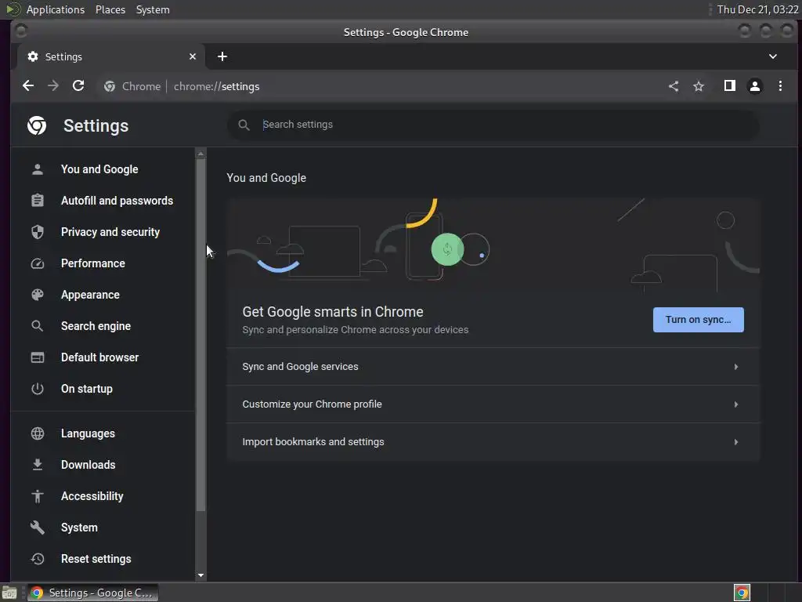Toggle the side panel icon
This screenshot has height=602, width=802.
(x=730, y=86)
